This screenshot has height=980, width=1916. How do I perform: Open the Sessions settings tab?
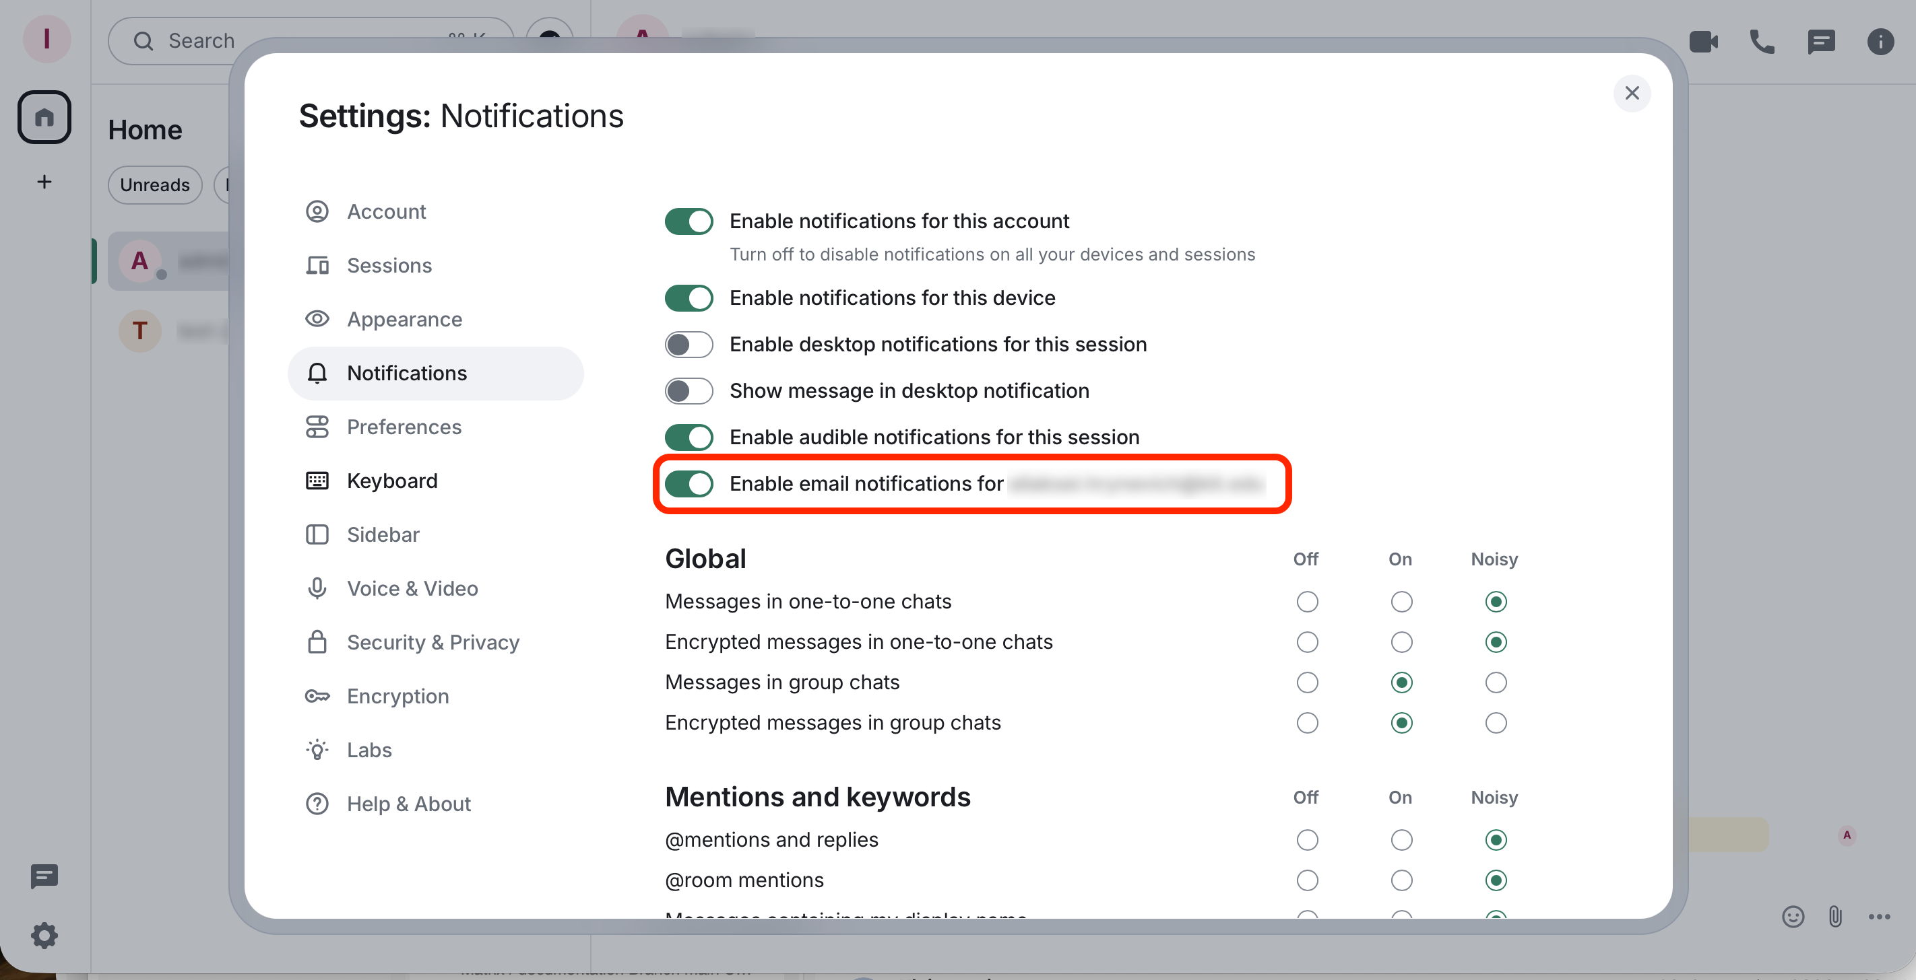(x=435, y=265)
